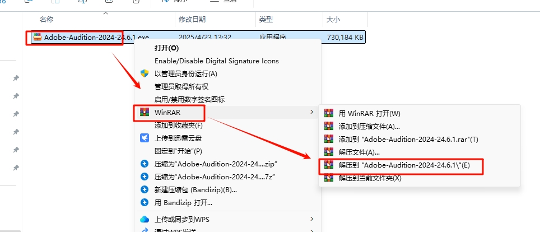Click the file size 730,184 KB

pos(345,37)
